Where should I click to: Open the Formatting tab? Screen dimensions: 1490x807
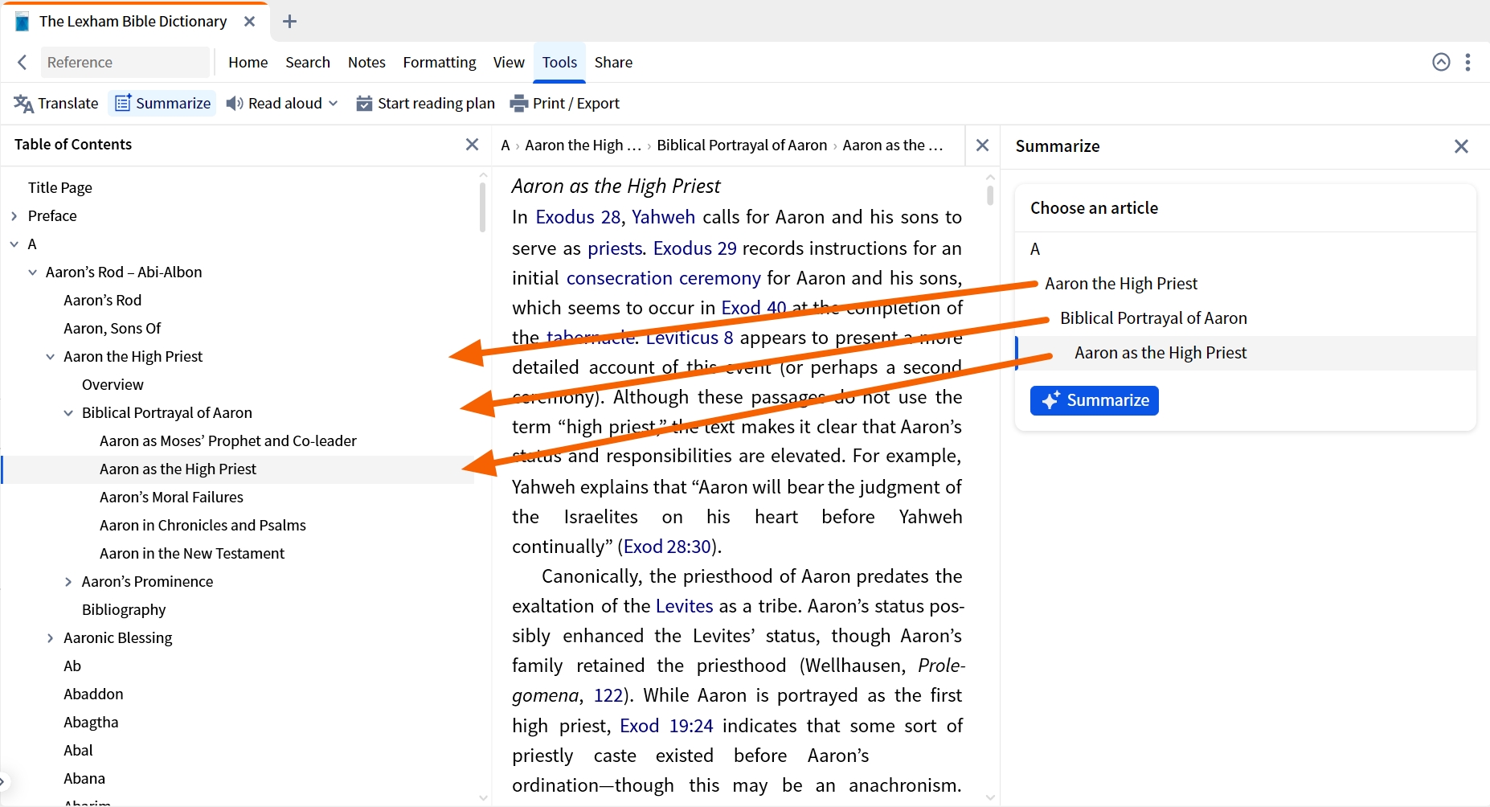coord(440,62)
